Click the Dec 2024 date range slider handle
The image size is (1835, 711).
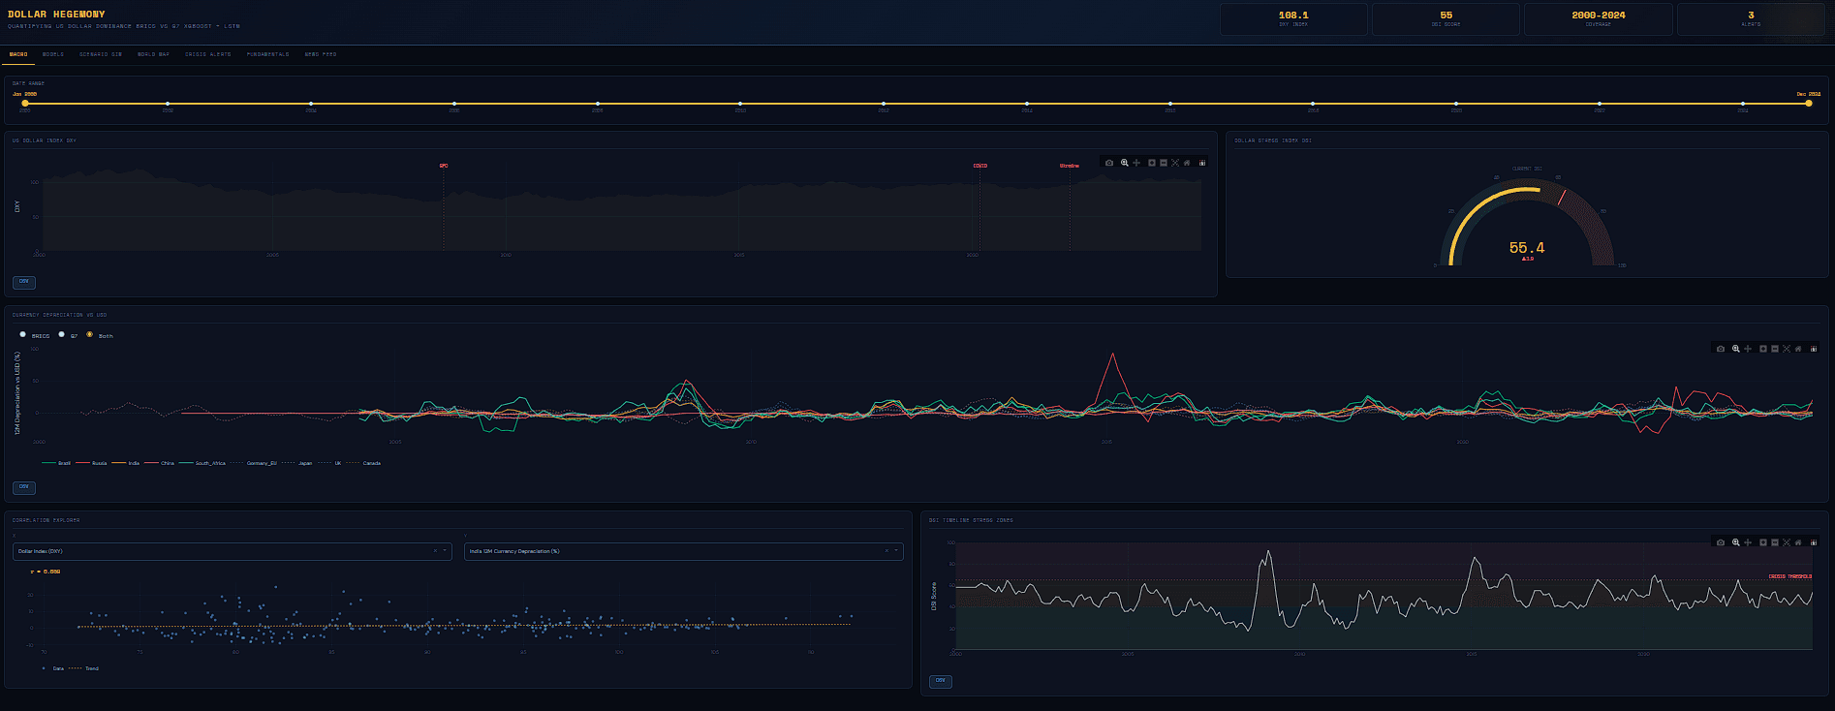tap(1808, 103)
